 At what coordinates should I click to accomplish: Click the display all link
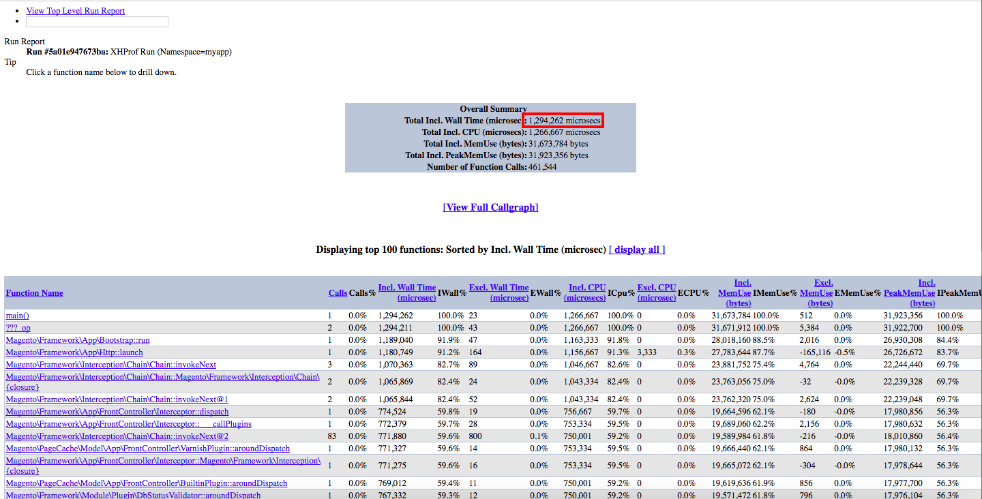[636, 249]
